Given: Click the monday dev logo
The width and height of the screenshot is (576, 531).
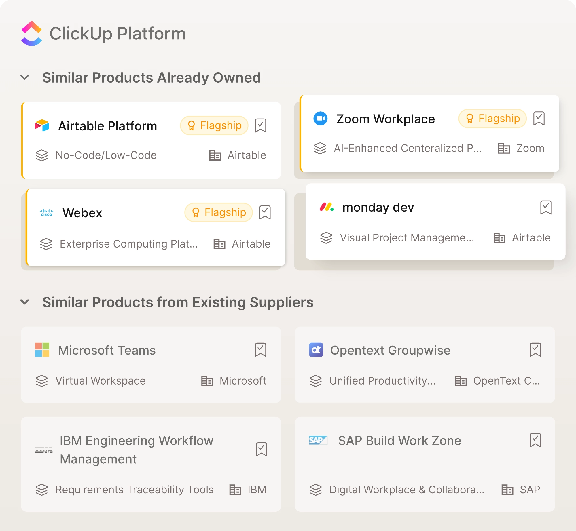Looking at the screenshot, I should 326,207.
